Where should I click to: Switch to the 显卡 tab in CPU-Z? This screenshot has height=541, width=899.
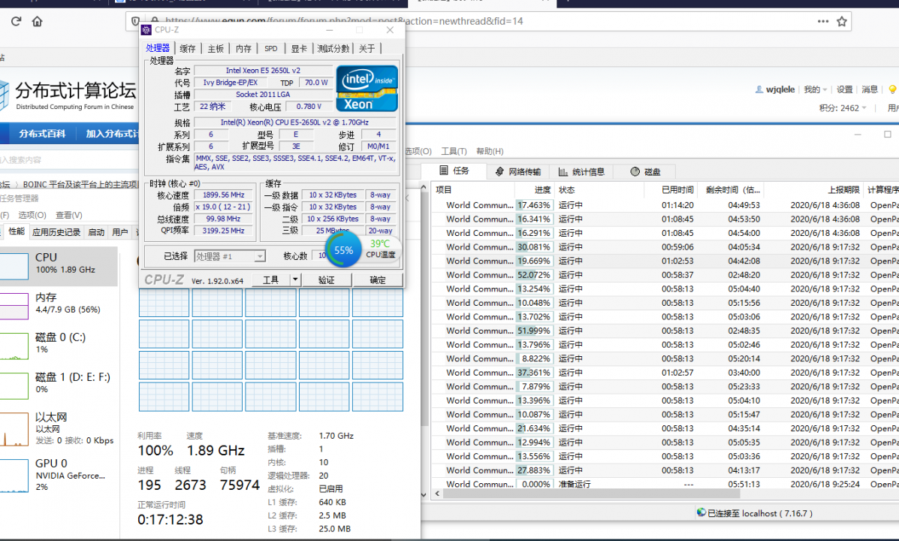pyautogui.click(x=299, y=49)
